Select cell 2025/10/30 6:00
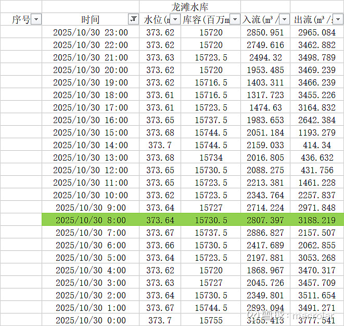344x326 pixels. [91, 245]
